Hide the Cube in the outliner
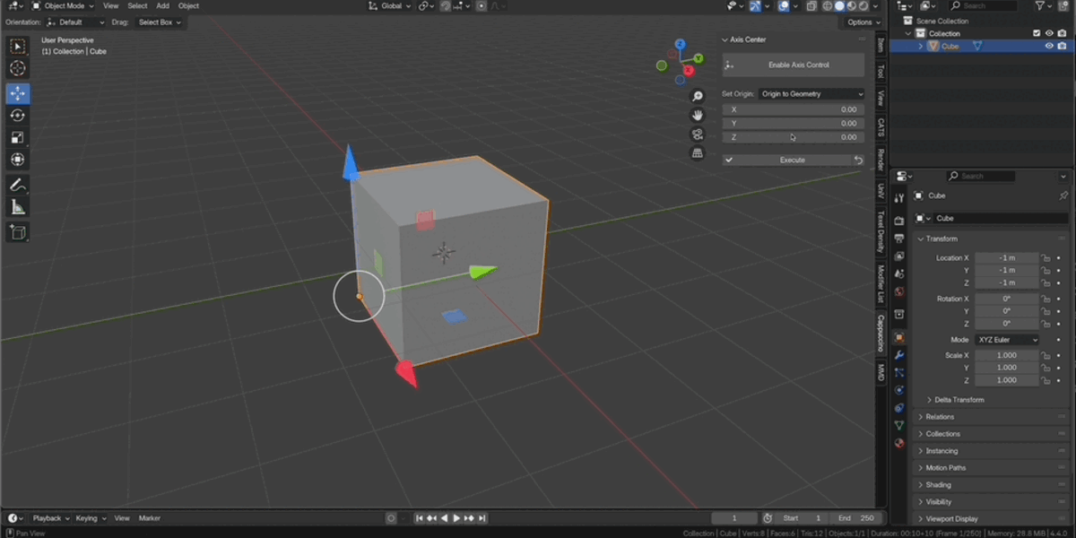The image size is (1076, 538). coord(1049,46)
